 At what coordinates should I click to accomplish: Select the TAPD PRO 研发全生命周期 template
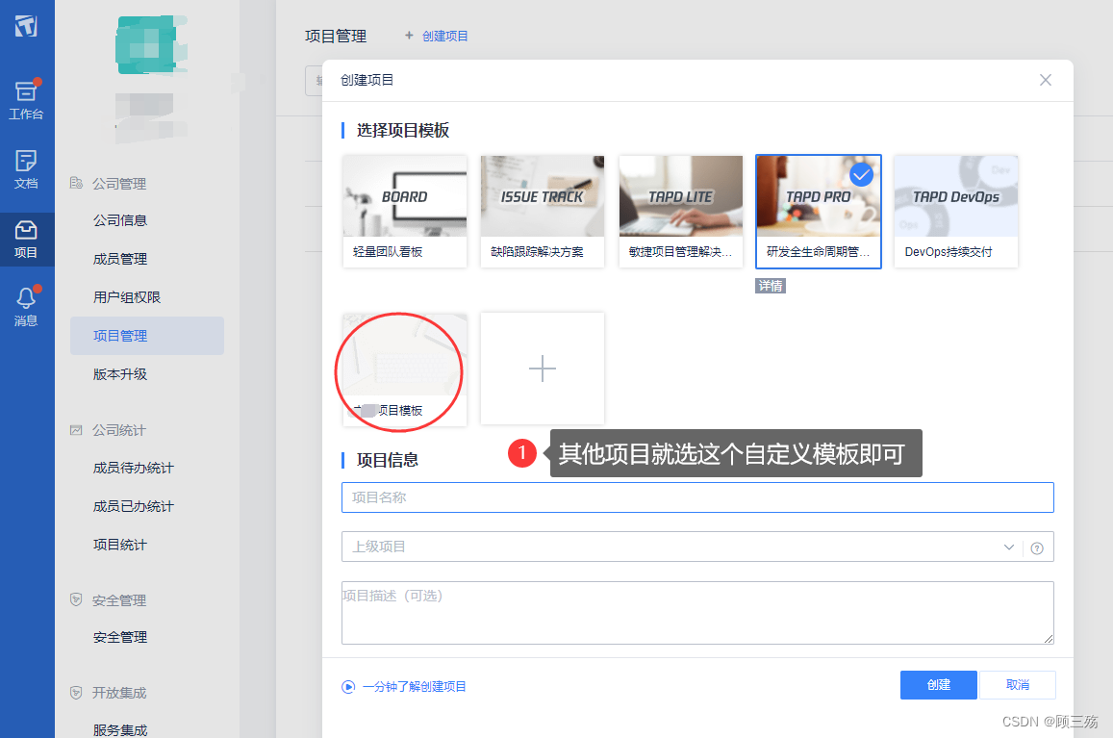coord(819,211)
